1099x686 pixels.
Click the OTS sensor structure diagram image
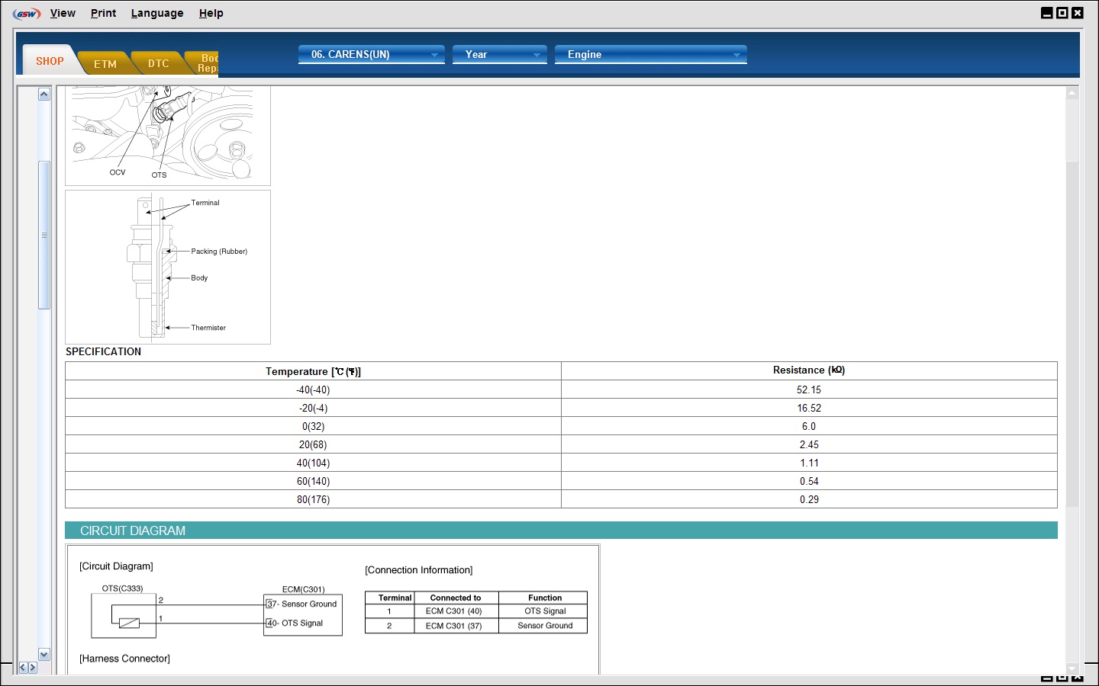168,267
